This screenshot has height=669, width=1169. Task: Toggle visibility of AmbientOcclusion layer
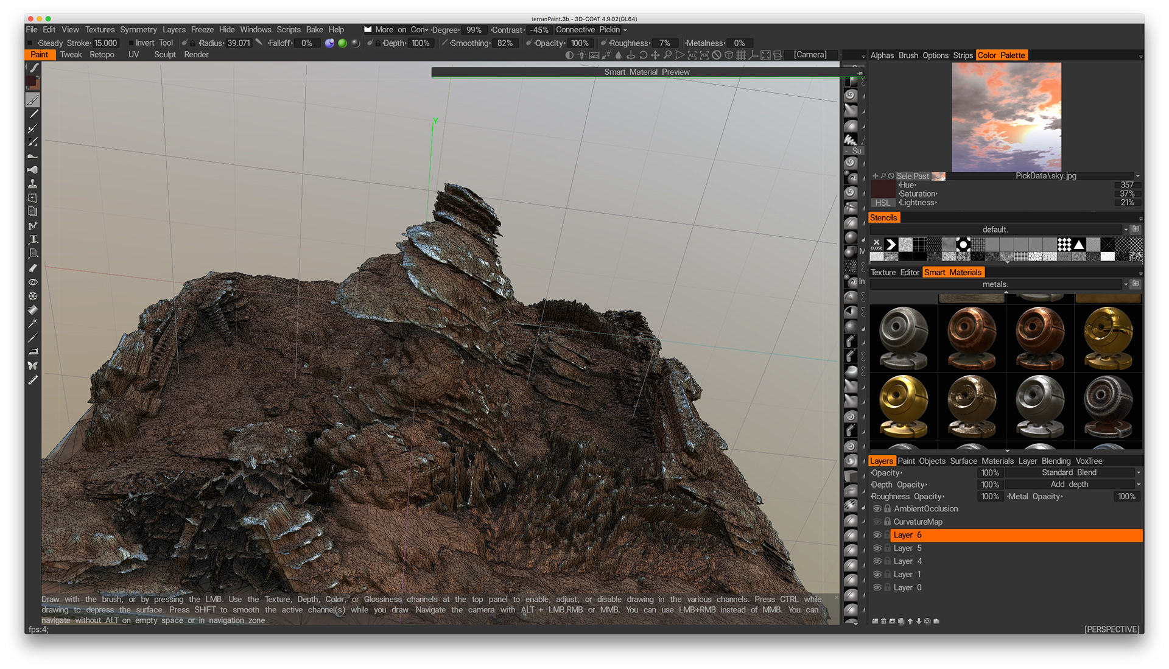[877, 509]
